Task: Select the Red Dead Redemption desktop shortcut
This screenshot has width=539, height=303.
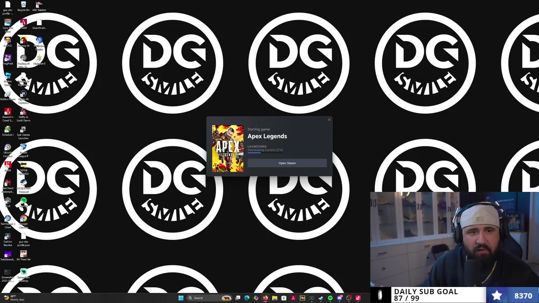Action: (8, 186)
